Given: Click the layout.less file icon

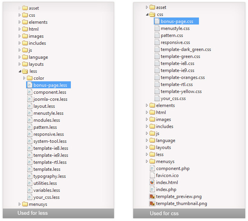Looking at the screenshot, I should 30,106.
